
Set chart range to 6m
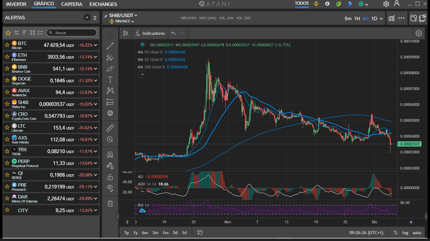point(145,233)
